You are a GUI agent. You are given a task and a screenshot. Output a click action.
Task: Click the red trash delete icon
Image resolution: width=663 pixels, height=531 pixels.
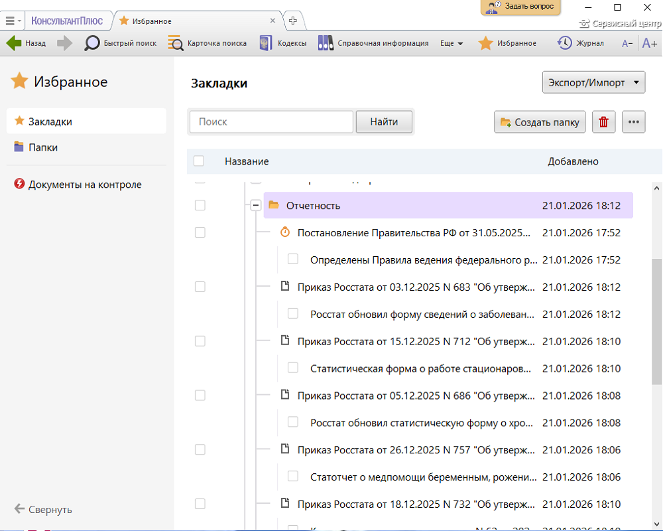[603, 122]
